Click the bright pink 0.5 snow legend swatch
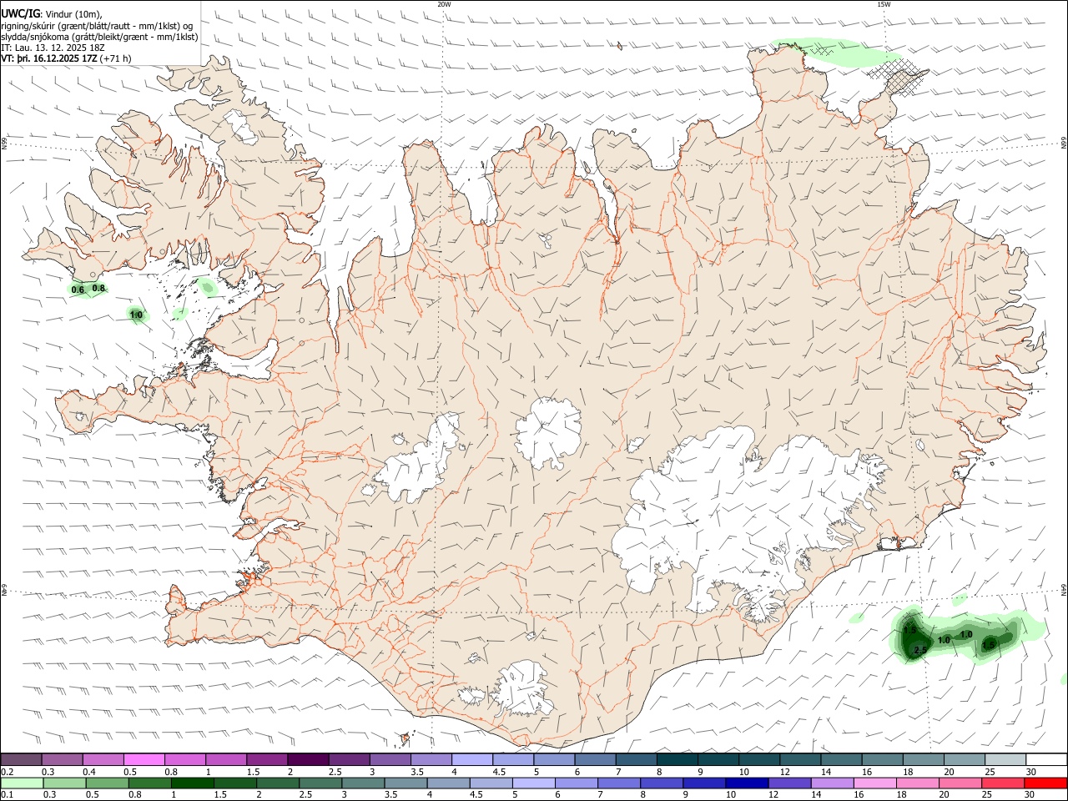 tap(144, 759)
